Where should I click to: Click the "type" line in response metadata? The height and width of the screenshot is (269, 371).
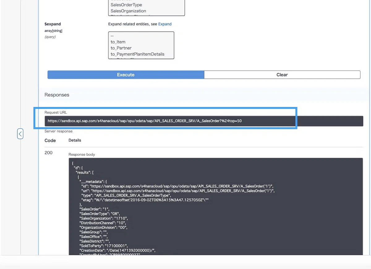click(x=126, y=195)
